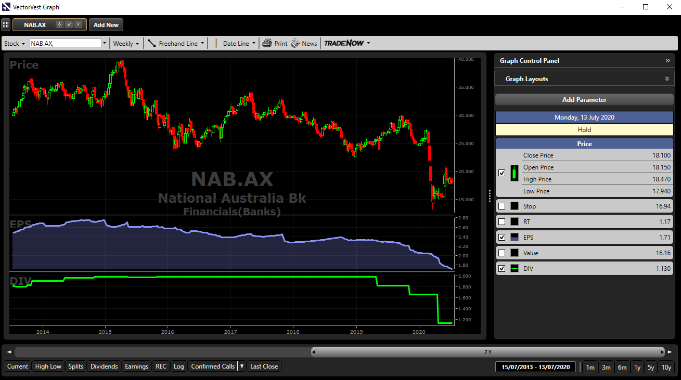Toggle the Earnings button
681x380 pixels.
137,366
